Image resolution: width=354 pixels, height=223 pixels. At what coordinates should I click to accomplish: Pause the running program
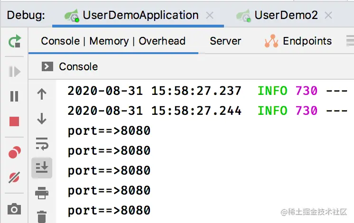coord(14,96)
